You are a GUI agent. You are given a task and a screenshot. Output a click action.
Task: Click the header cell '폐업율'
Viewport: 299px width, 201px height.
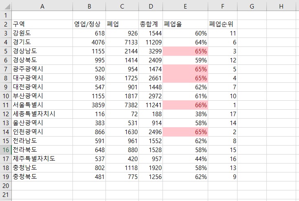click(x=185, y=24)
